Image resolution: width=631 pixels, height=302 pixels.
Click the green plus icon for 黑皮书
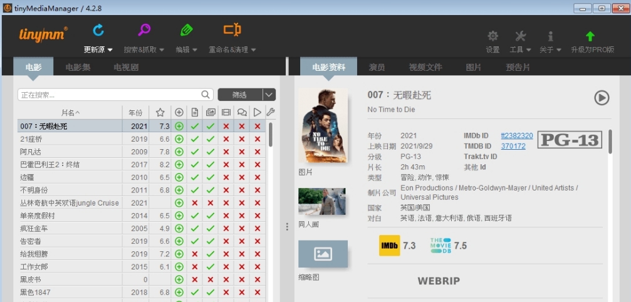pos(179,279)
